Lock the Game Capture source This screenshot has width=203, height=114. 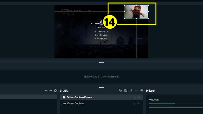(x=134, y=103)
